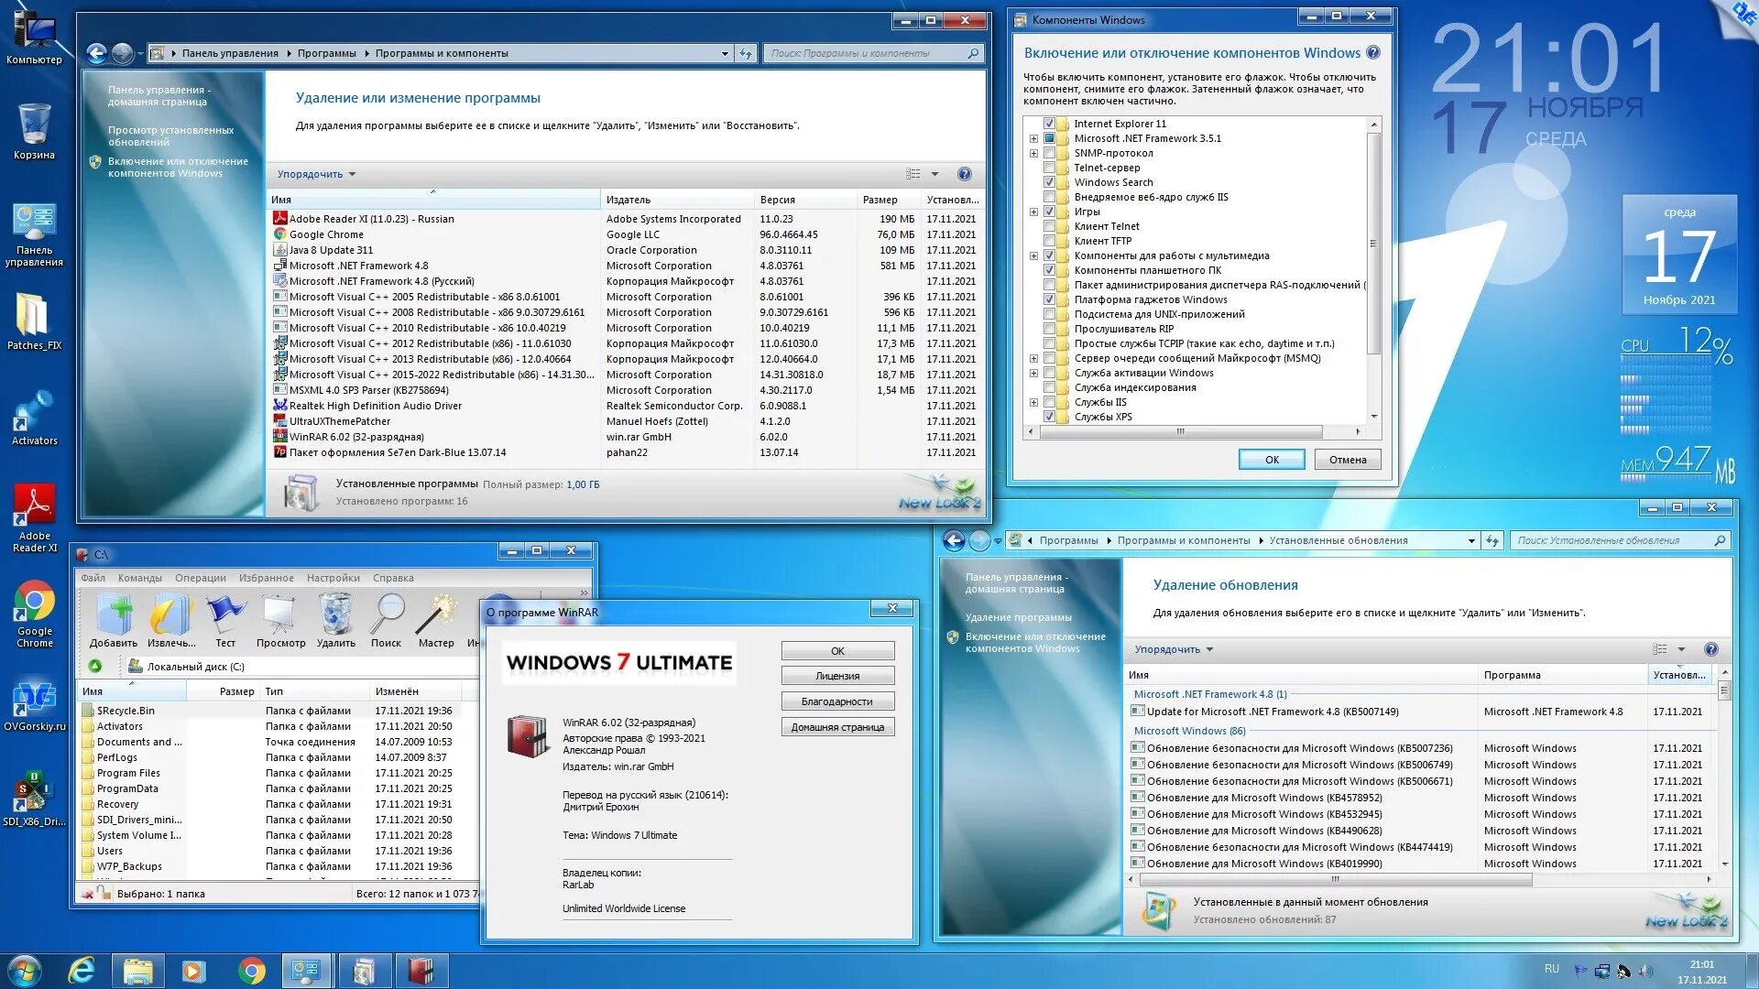This screenshot has width=1759, height=989.
Task: Enable Telnet-сервер component checkbox
Action: coord(1049,168)
